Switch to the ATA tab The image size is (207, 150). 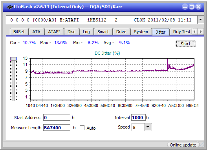[36, 32]
